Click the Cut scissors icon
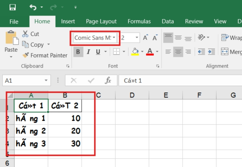The height and width of the screenshot is (167, 242). (25, 34)
